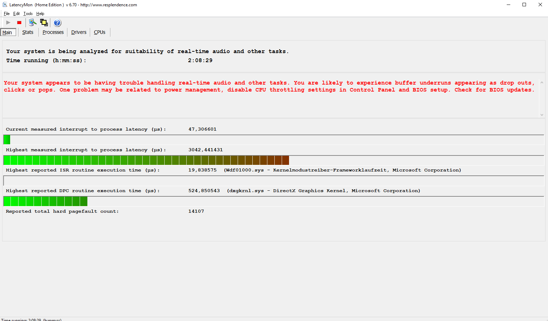Open help via the blue question mark icon
Image resolution: width=548 pixels, height=321 pixels.
coord(57,23)
